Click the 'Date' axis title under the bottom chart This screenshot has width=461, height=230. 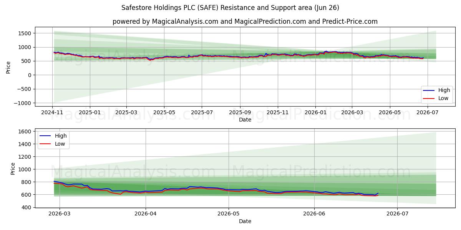click(245, 222)
